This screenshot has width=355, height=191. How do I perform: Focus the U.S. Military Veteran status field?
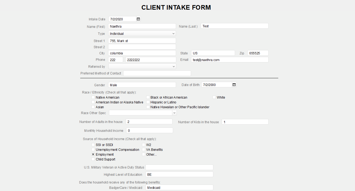(x=179, y=167)
